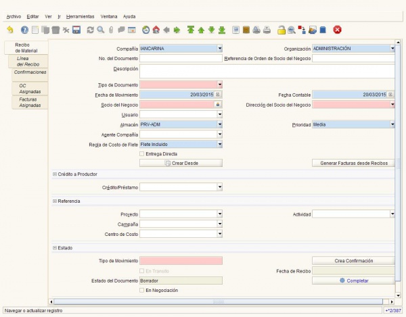Save the record with the floppy disk icon
The height and width of the screenshot is (317, 406).
tap(76, 30)
